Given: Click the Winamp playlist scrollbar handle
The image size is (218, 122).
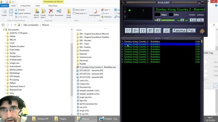Looking at the screenshot, I should tap(202, 41).
